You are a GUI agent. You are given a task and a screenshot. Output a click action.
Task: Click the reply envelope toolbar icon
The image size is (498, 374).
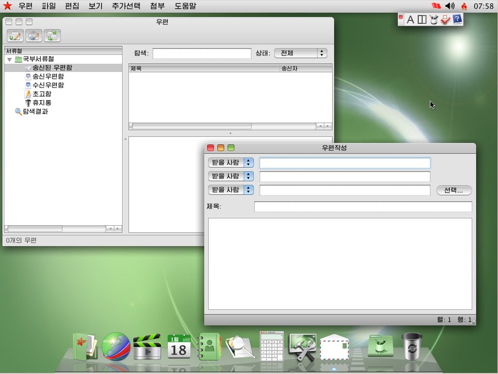point(33,36)
